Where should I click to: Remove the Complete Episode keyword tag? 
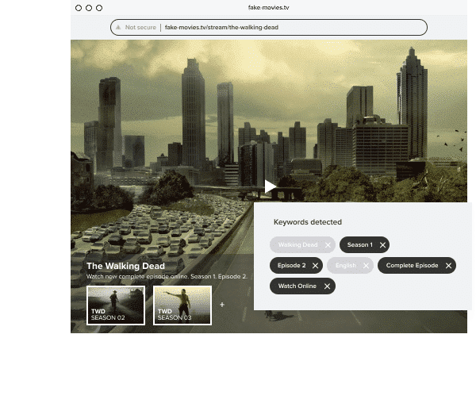[x=448, y=266]
